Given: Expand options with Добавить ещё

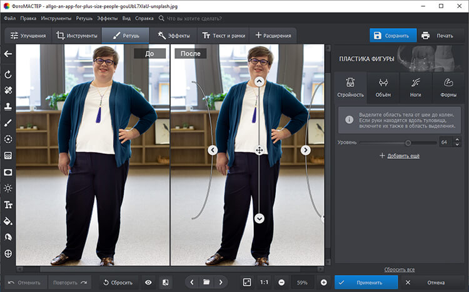Looking at the screenshot, I should click(x=400, y=155).
